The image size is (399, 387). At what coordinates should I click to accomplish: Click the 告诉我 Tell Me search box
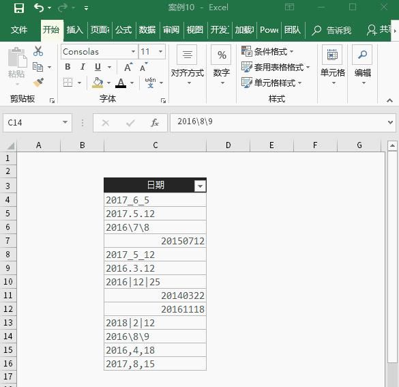[x=332, y=30]
